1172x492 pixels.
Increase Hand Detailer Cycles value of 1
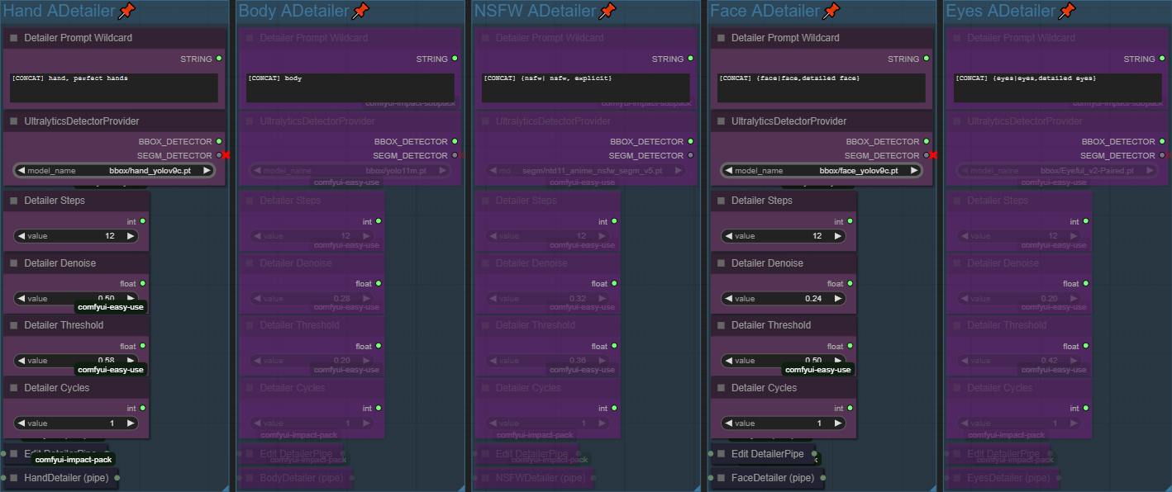[130, 423]
